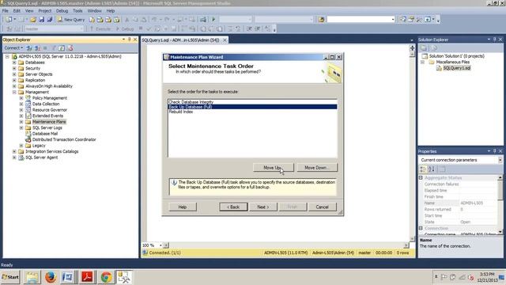Click the system clock in tray
This screenshot has width=506, height=285.
coord(487,277)
